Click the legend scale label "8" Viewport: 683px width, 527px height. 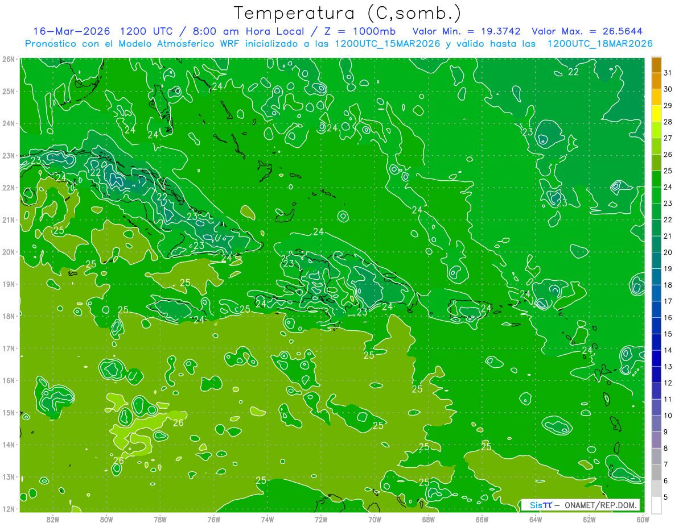pyautogui.click(x=665, y=449)
